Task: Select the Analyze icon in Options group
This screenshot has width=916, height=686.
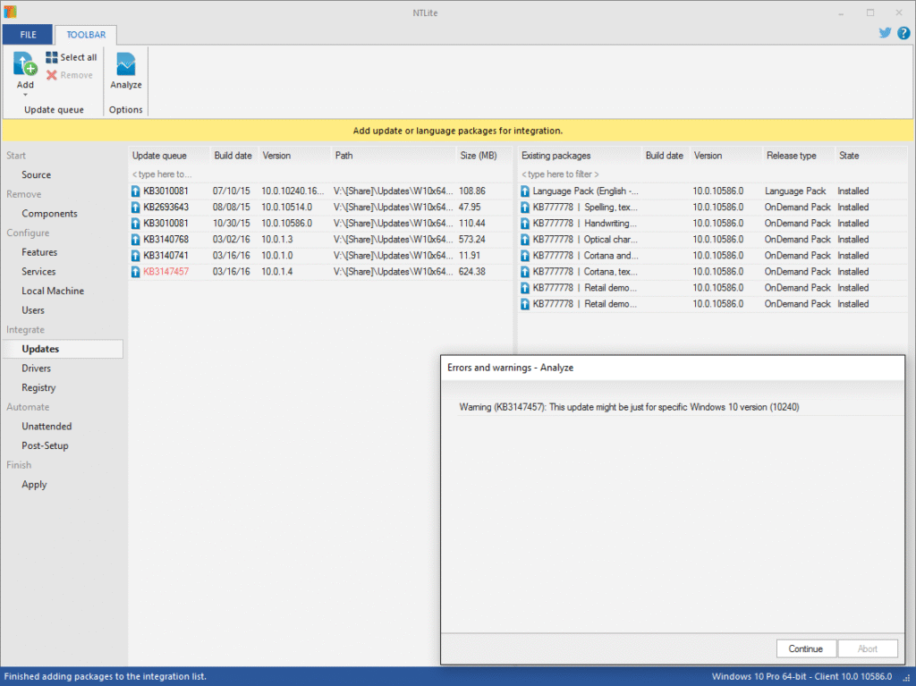Action: pos(125,64)
